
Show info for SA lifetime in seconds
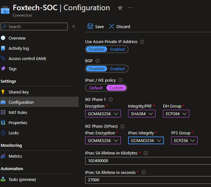144,172
